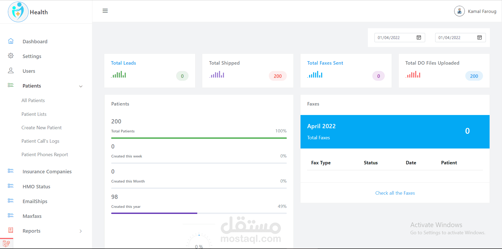Click the Settings gear icon

11,56
